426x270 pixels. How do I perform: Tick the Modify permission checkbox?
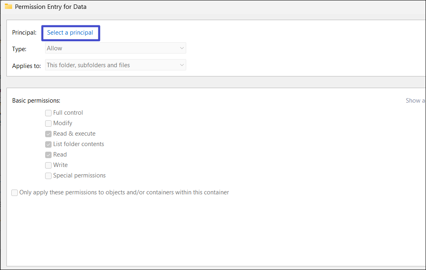click(x=48, y=124)
